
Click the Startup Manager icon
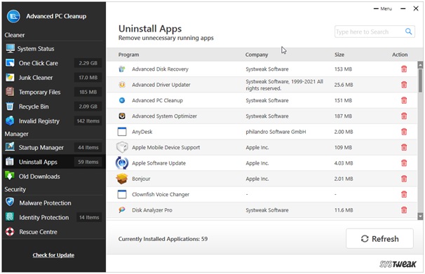10,147
